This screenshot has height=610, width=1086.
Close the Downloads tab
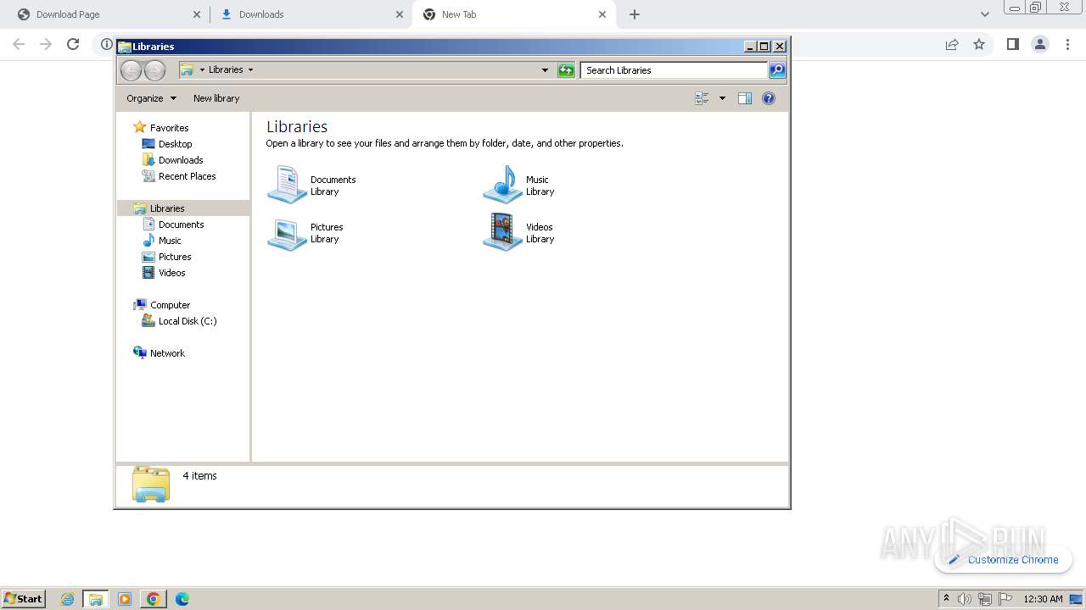[400, 14]
